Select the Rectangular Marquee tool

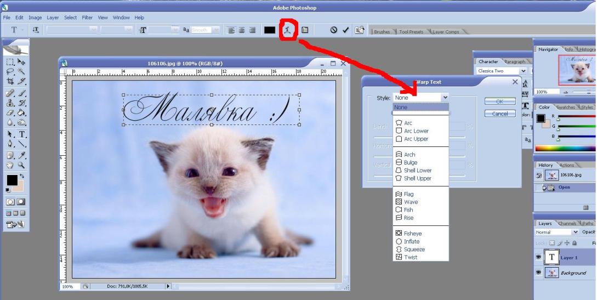(x=10, y=62)
